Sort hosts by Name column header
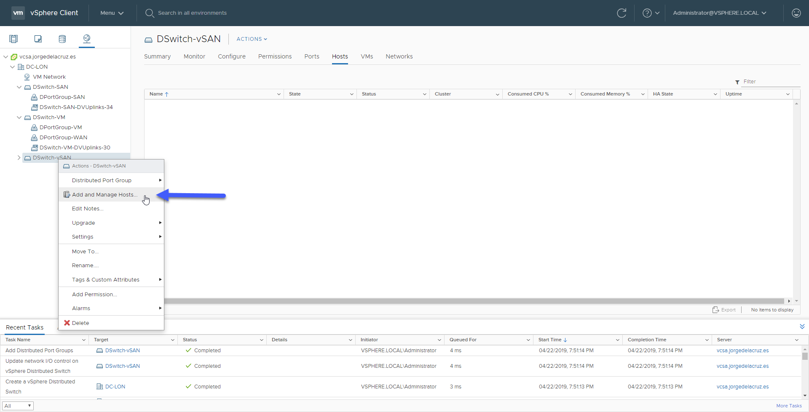Image resolution: width=809 pixels, height=412 pixels. pyautogui.click(x=214, y=94)
